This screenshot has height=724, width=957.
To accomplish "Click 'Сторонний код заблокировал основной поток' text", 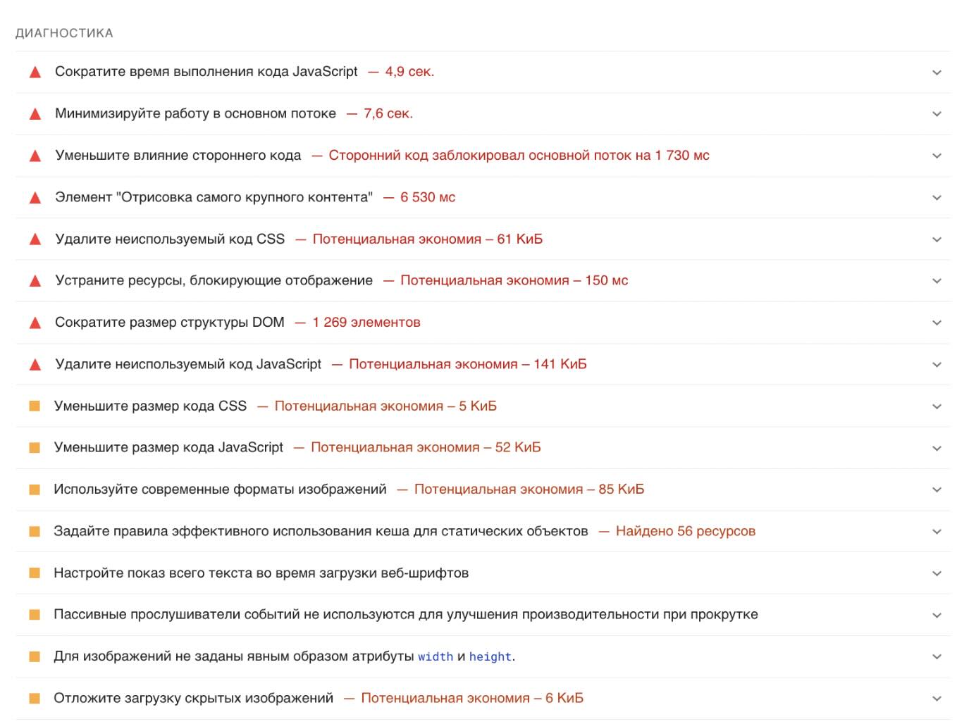I will point(490,156).
